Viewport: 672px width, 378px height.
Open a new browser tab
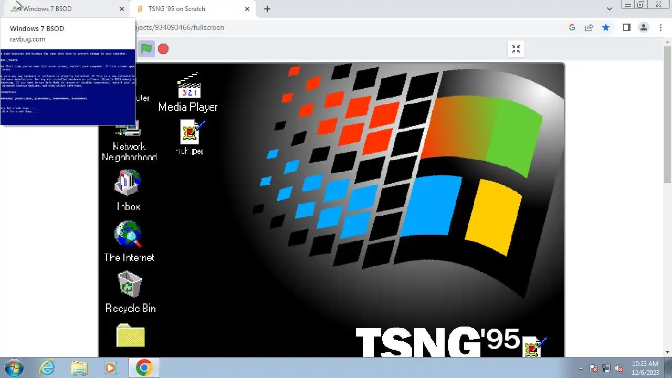267,9
